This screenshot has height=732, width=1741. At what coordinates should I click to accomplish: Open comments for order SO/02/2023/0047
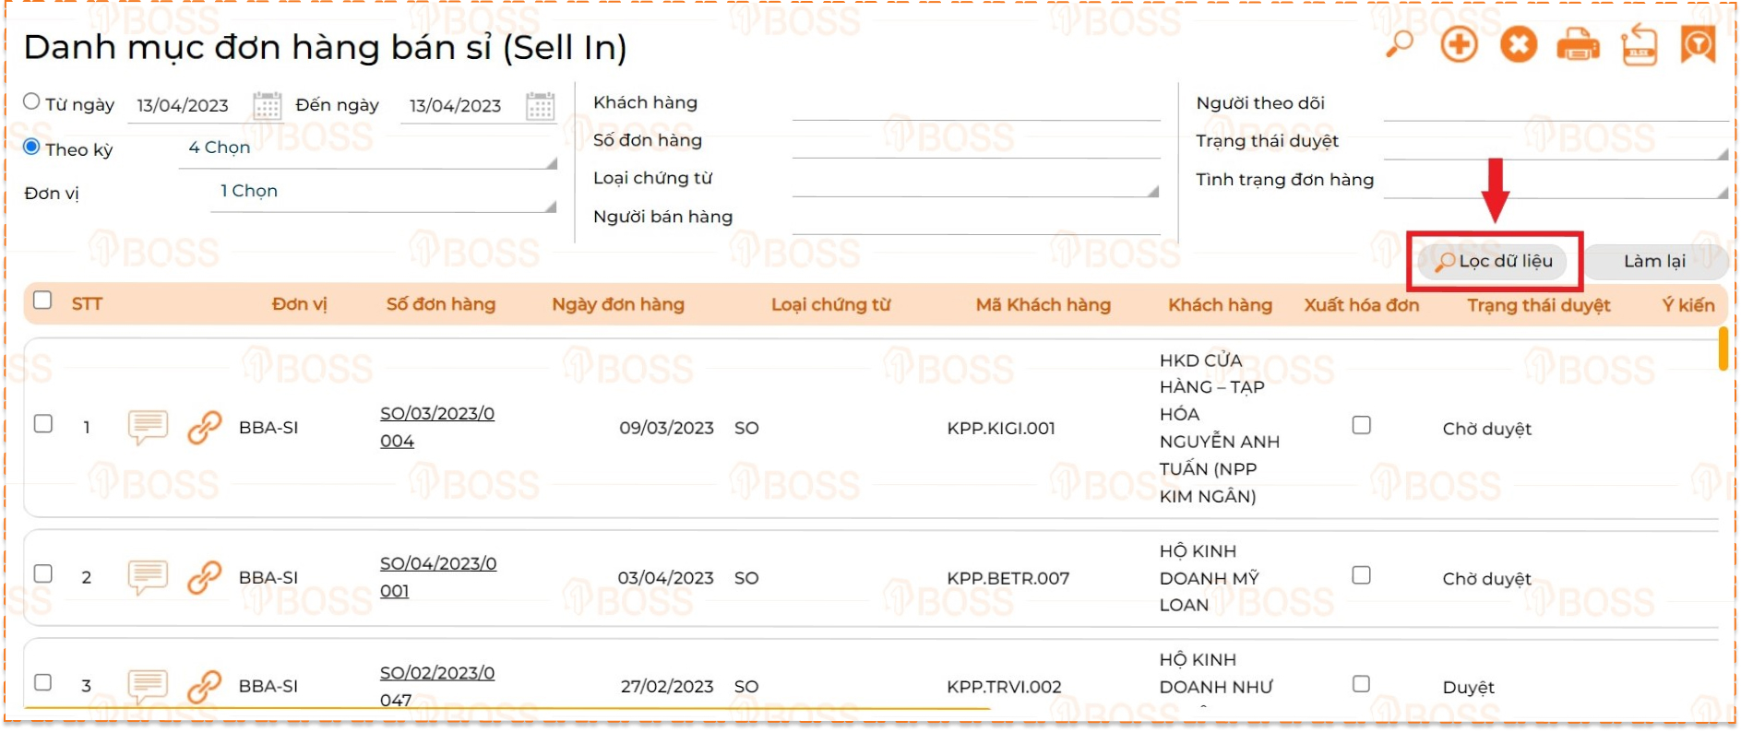click(148, 686)
